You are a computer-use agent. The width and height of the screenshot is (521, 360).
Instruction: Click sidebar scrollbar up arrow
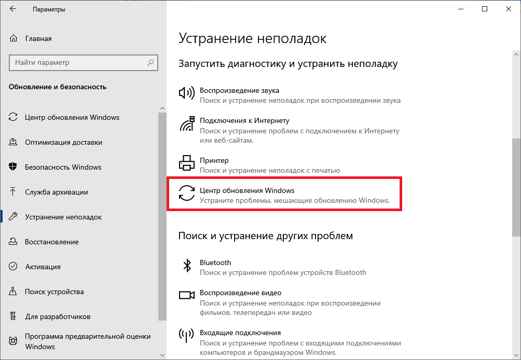(162, 108)
